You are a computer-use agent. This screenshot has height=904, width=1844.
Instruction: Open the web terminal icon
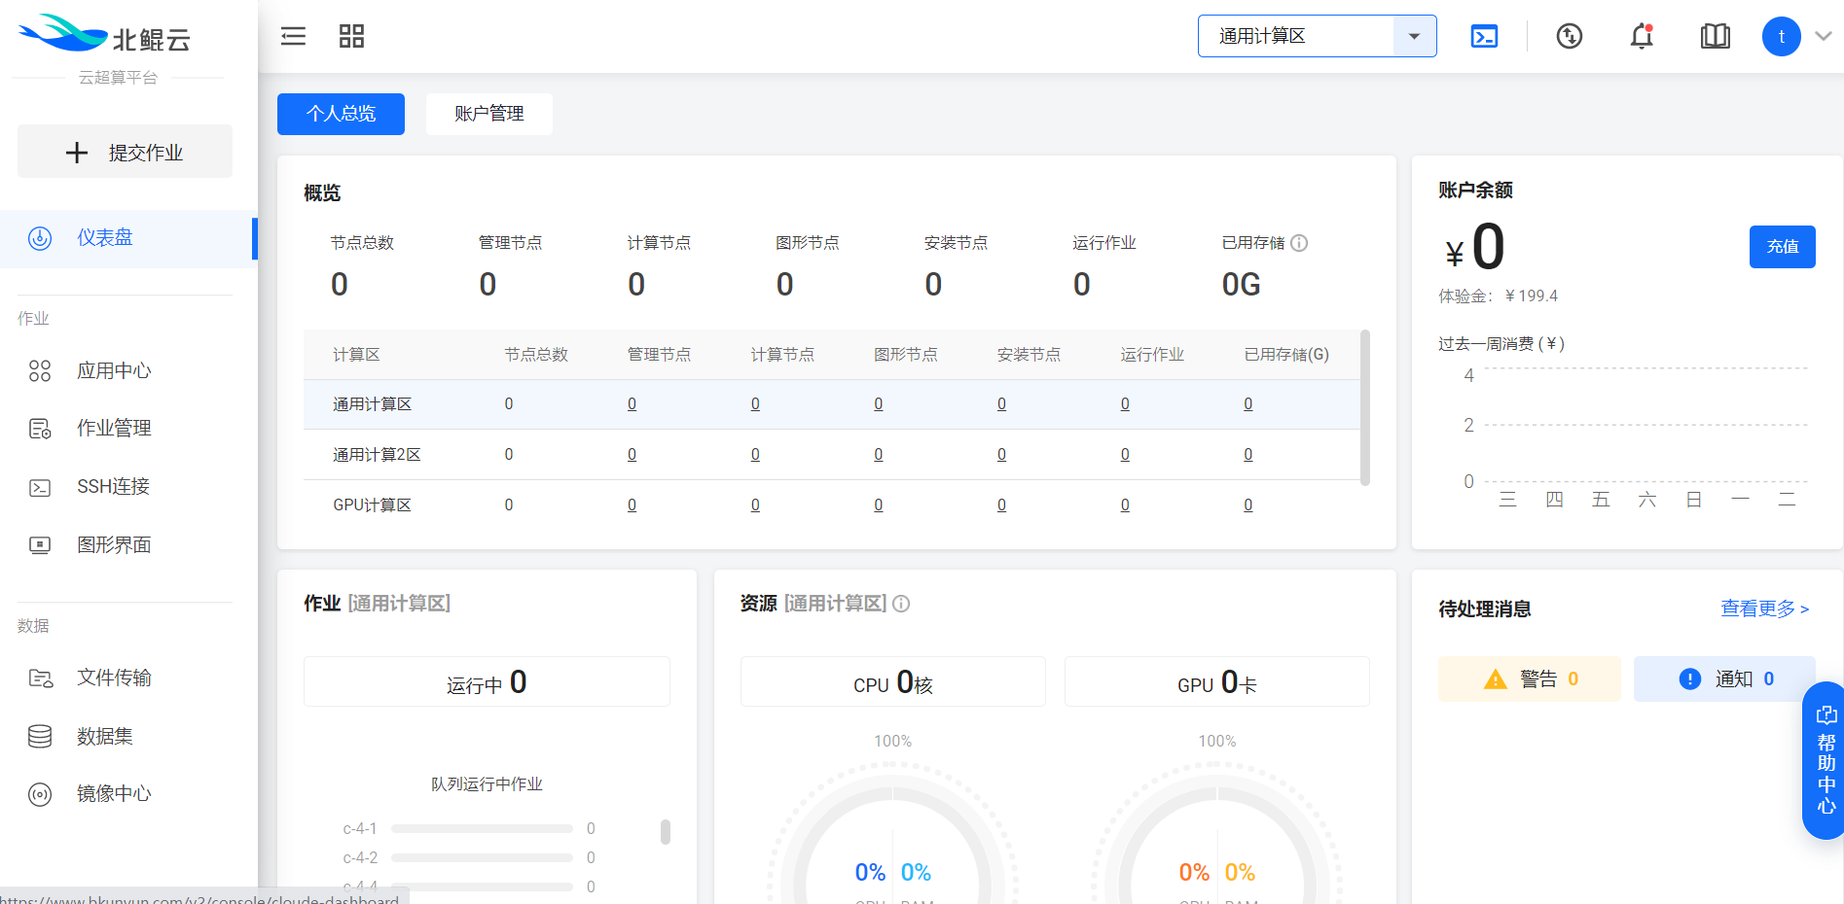(x=1484, y=36)
